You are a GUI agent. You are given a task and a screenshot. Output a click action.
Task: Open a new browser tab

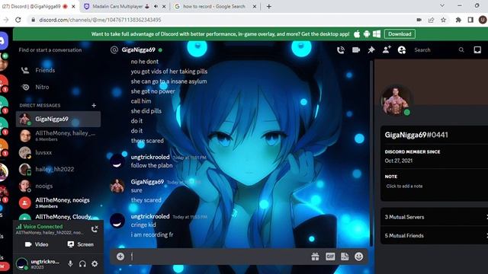coord(269,6)
